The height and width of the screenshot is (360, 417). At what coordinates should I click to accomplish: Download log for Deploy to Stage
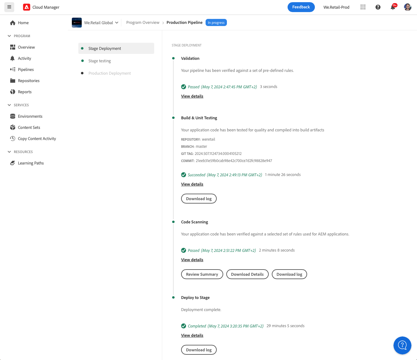[199, 350]
